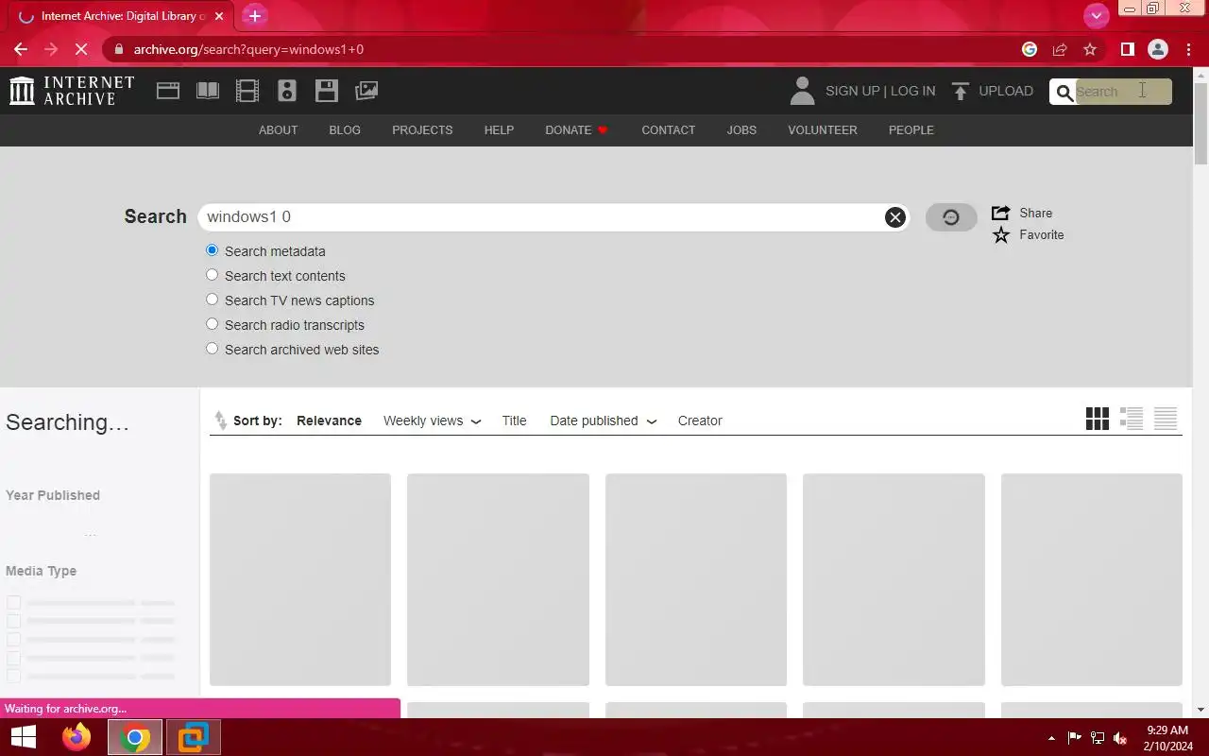Viewport: 1209px width, 756px height.
Task: Click the SIGN UP link
Action: pos(852,91)
